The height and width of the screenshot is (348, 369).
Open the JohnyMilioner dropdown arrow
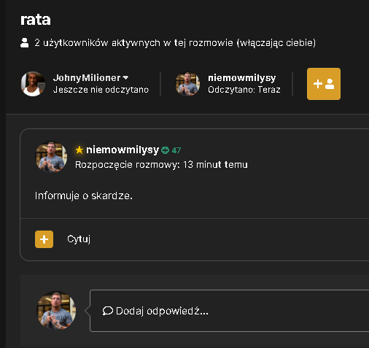[125, 78]
